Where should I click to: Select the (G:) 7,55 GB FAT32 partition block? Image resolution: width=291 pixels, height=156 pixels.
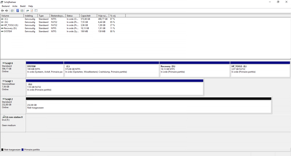tap(115, 87)
